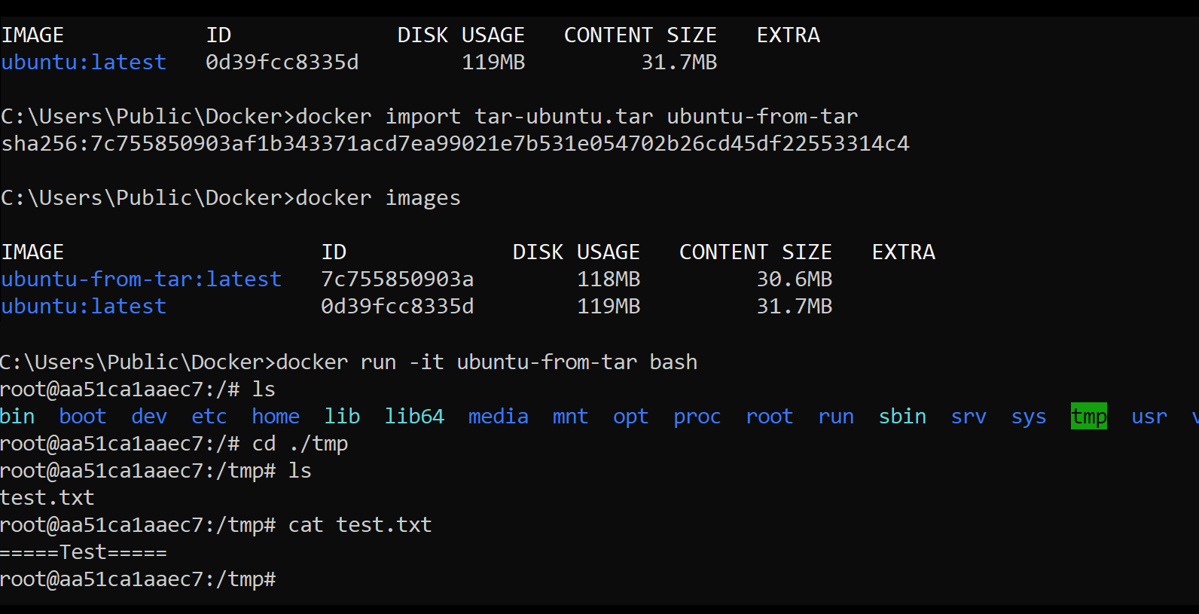The height and width of the screenshot is (614, 1199).
Task: Select the usr directory in listing
Action: click(1149, 417)
